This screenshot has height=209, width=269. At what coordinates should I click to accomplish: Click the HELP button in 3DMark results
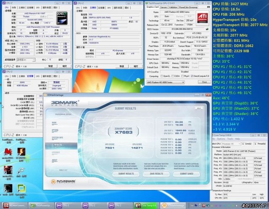pos(199,109)
